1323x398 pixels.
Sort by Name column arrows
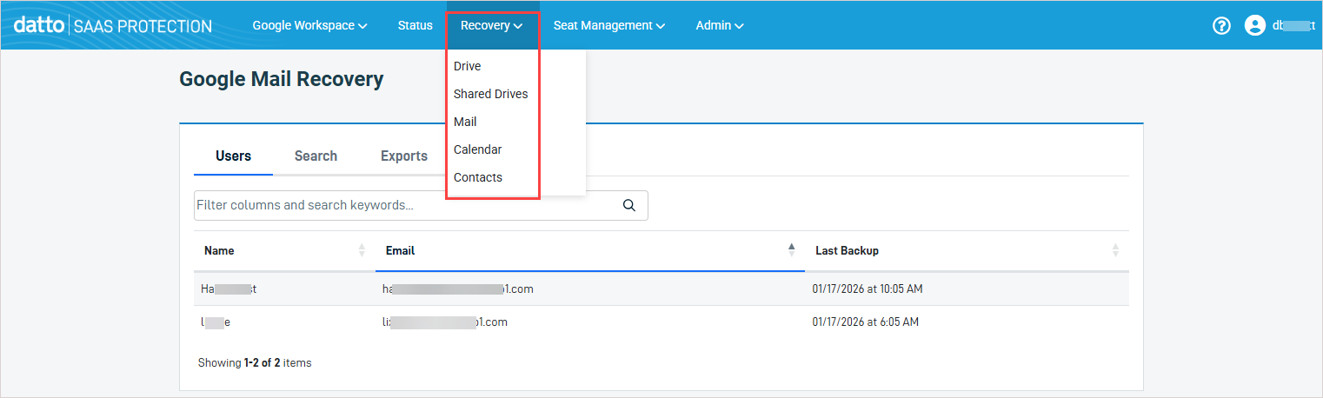tap(362, 250)
